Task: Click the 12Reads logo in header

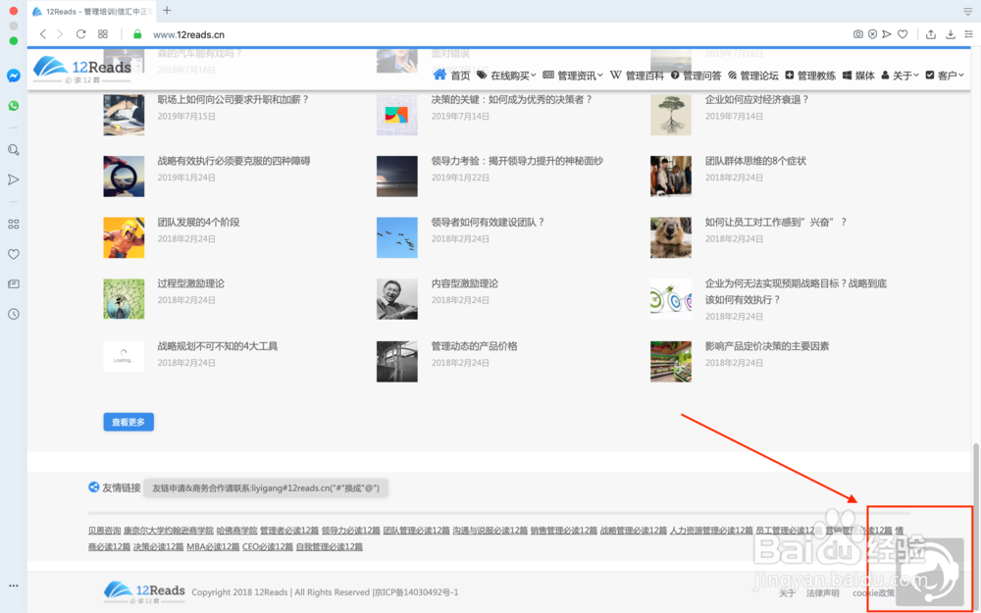Action: tap(82, 69)
